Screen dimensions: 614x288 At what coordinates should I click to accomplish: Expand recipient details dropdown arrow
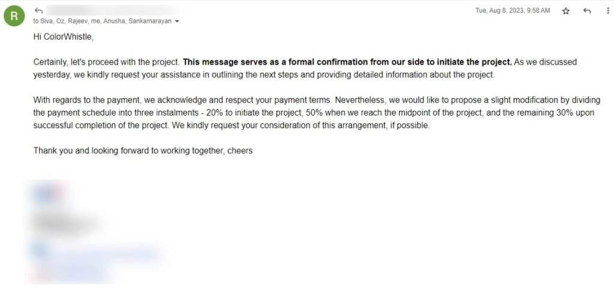[177, 22]
